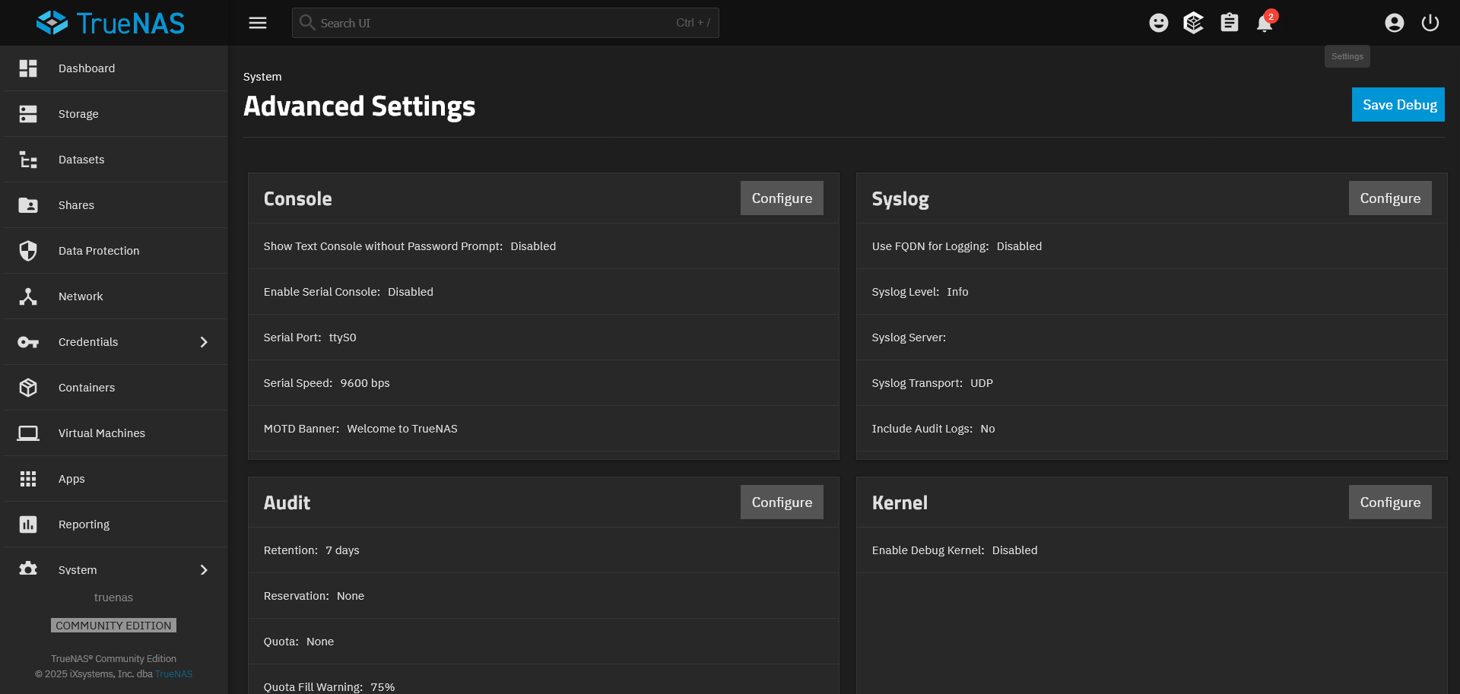Click the System gear icon
The width and height of the screenshot is (1460, 694).
pyautogui.click(x=28, y=569)
